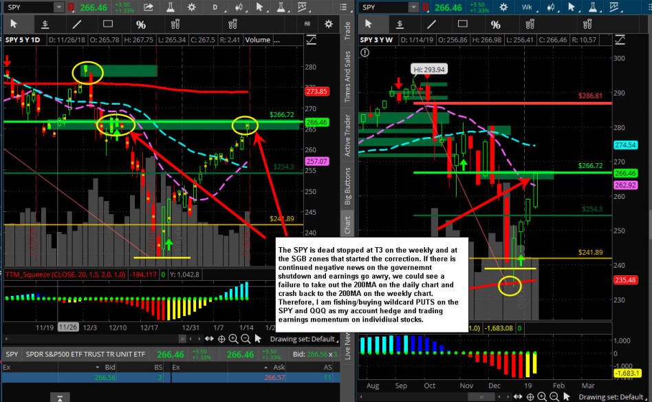Click the Bid column header
This screenshot has height=402, width=652.
(110, 367)
